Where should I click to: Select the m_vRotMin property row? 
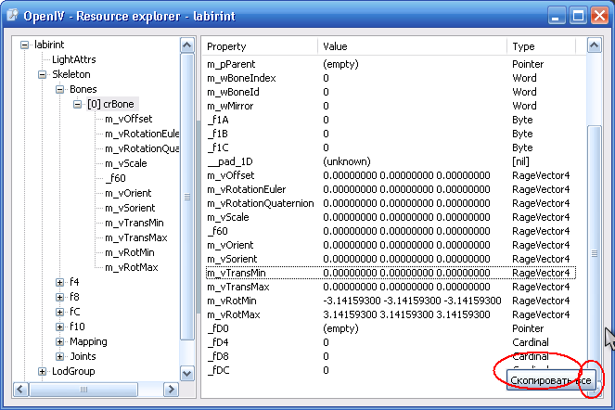[234, 301]
